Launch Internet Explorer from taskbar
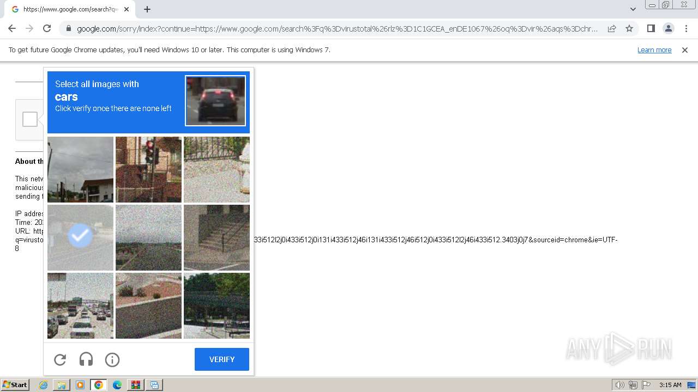This screenshot has width=698, height=392. [44, 385]
